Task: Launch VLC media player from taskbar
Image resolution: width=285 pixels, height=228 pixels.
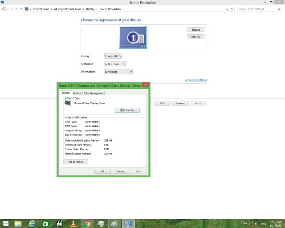Action: (x=73, y=224)
